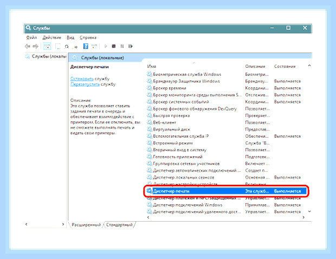Select Брокер мониторинга среды выполнения row
This screenshot has height=259, width=336.
(x=227, y=95)
